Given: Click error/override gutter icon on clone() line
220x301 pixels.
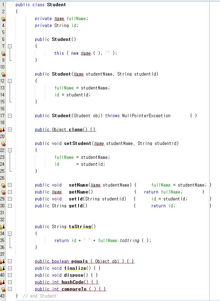Looking at the screenshot, I should (2, 130).
